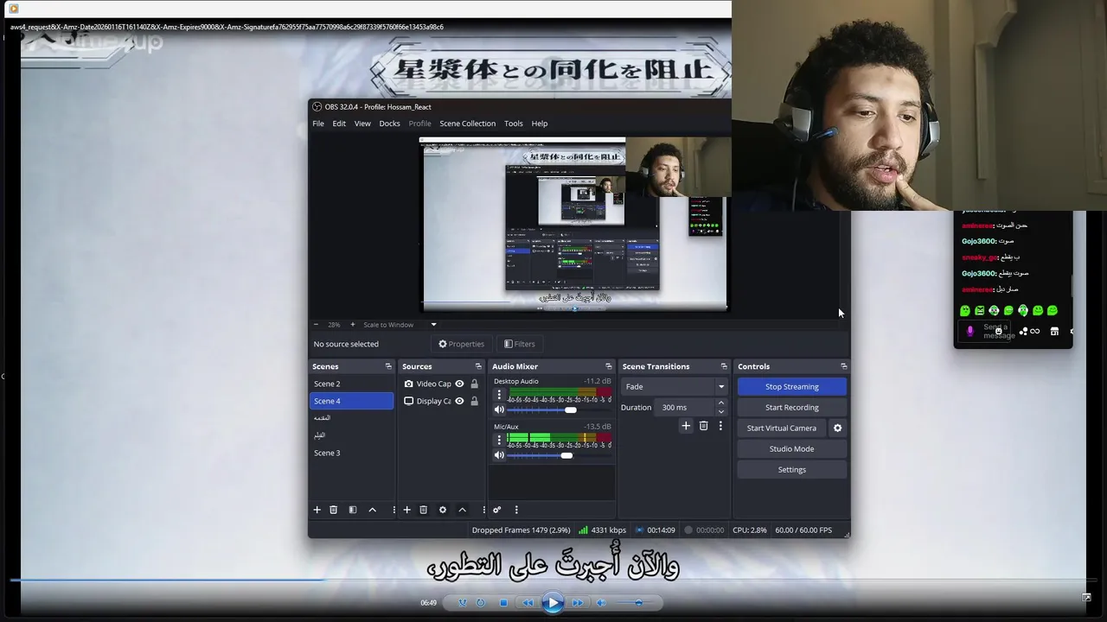Enable Studio Mode
The image size is (1107, 622).
[x=791, y=448]
